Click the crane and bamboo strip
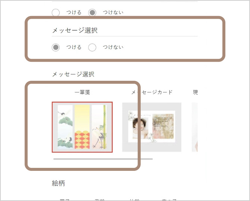Image resolution: width=250 pixels, height=201 pixels. pyautogui.click(x=99, y=127)
